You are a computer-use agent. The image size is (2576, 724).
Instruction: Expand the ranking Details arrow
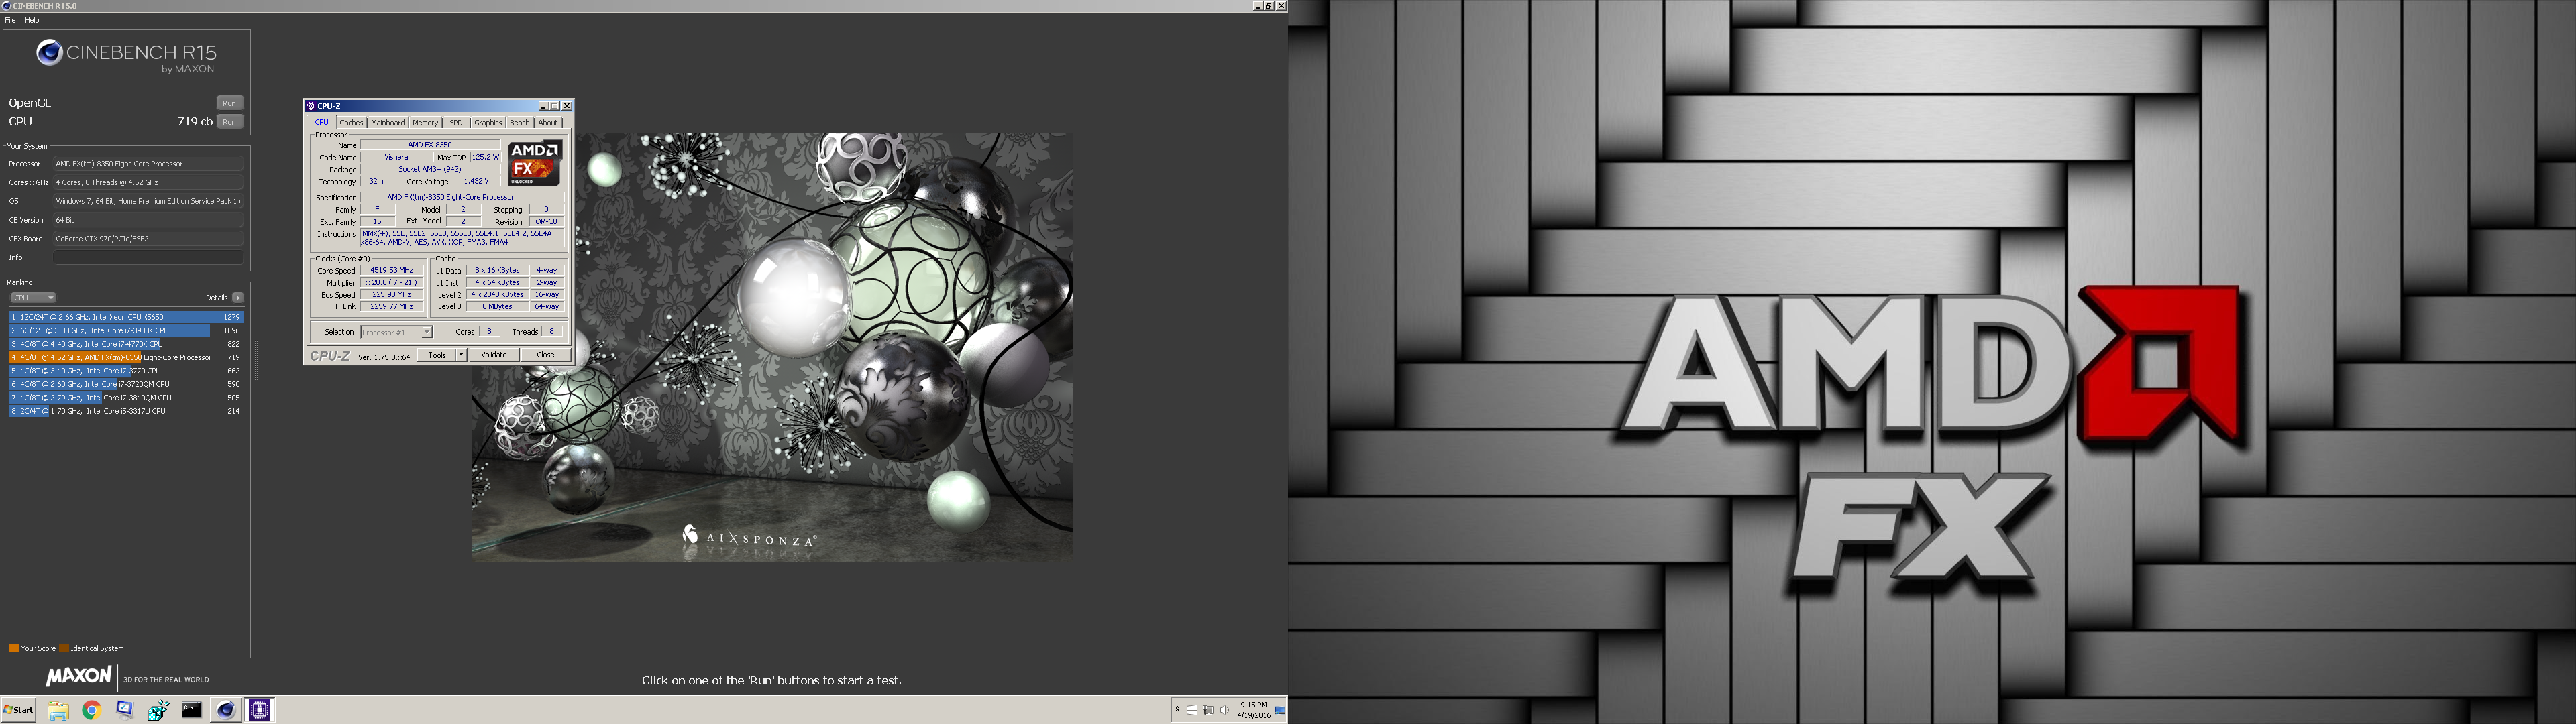[238, 298]
